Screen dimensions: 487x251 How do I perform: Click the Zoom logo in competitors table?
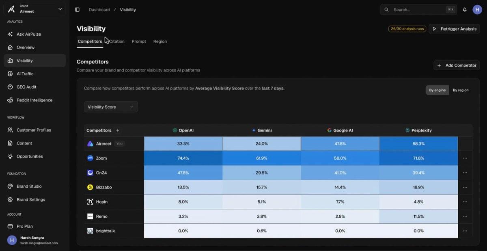90,158
